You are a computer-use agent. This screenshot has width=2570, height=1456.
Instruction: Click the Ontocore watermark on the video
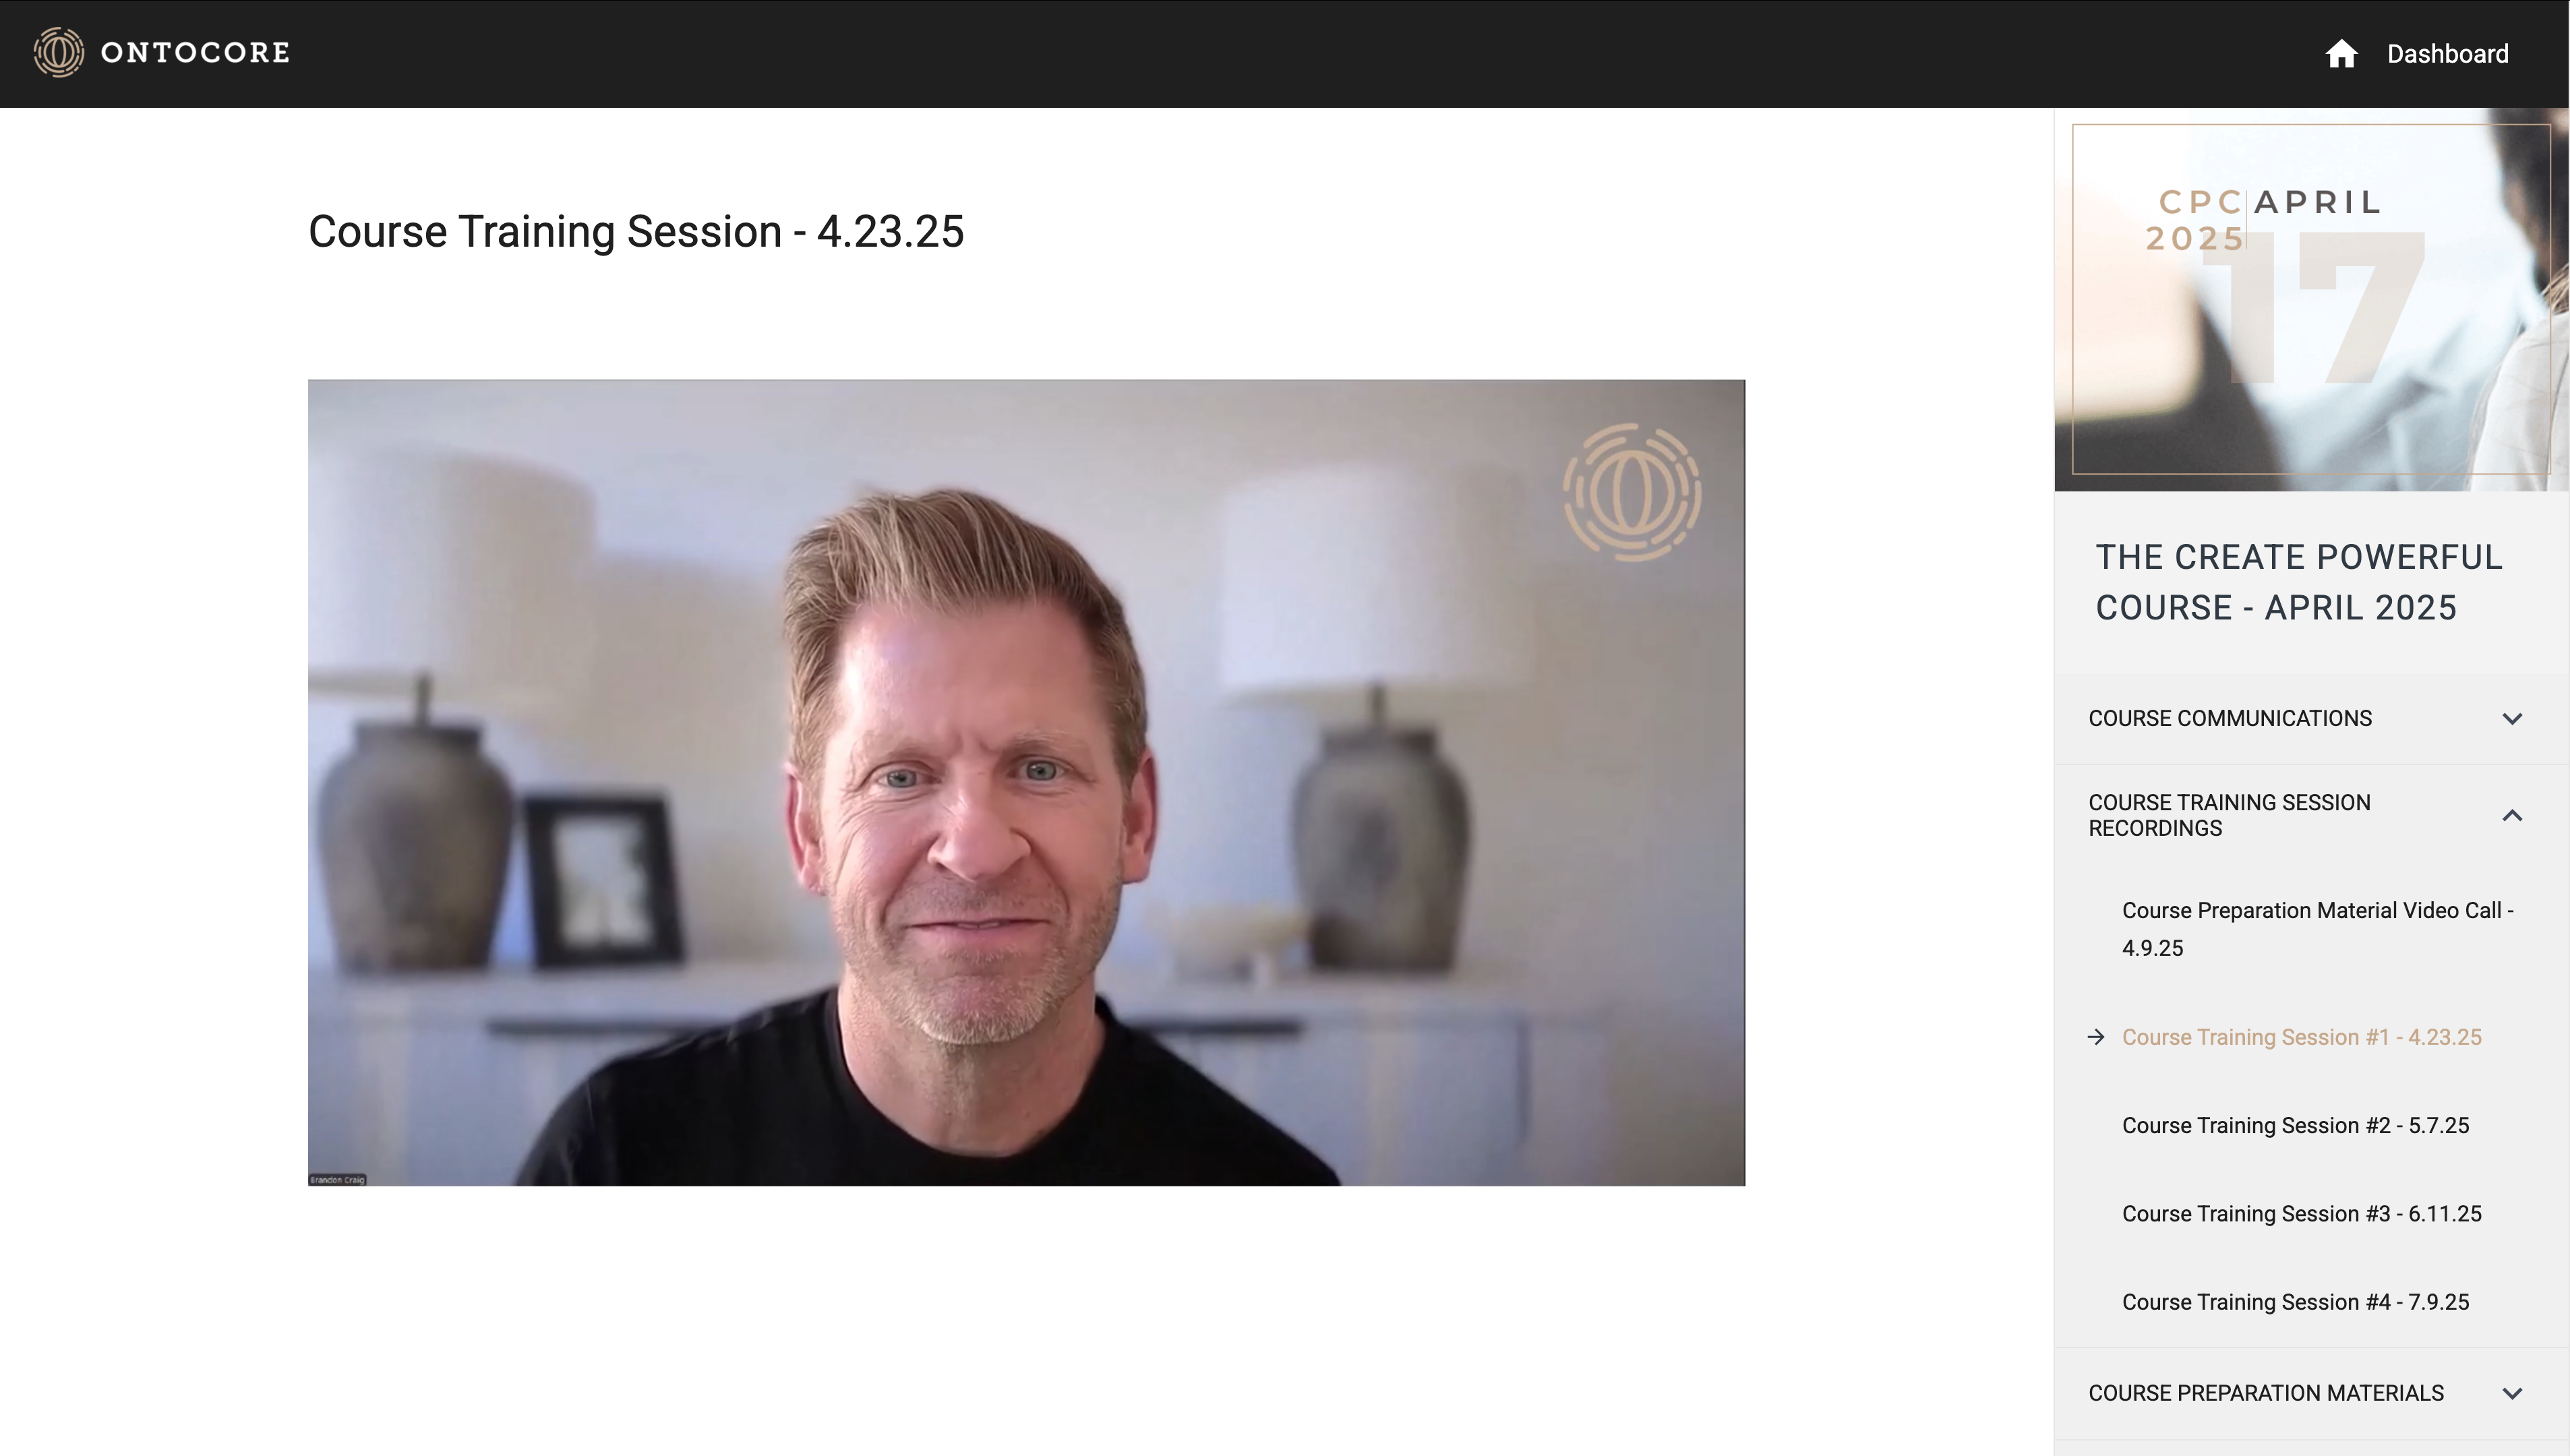[1632, 491]
